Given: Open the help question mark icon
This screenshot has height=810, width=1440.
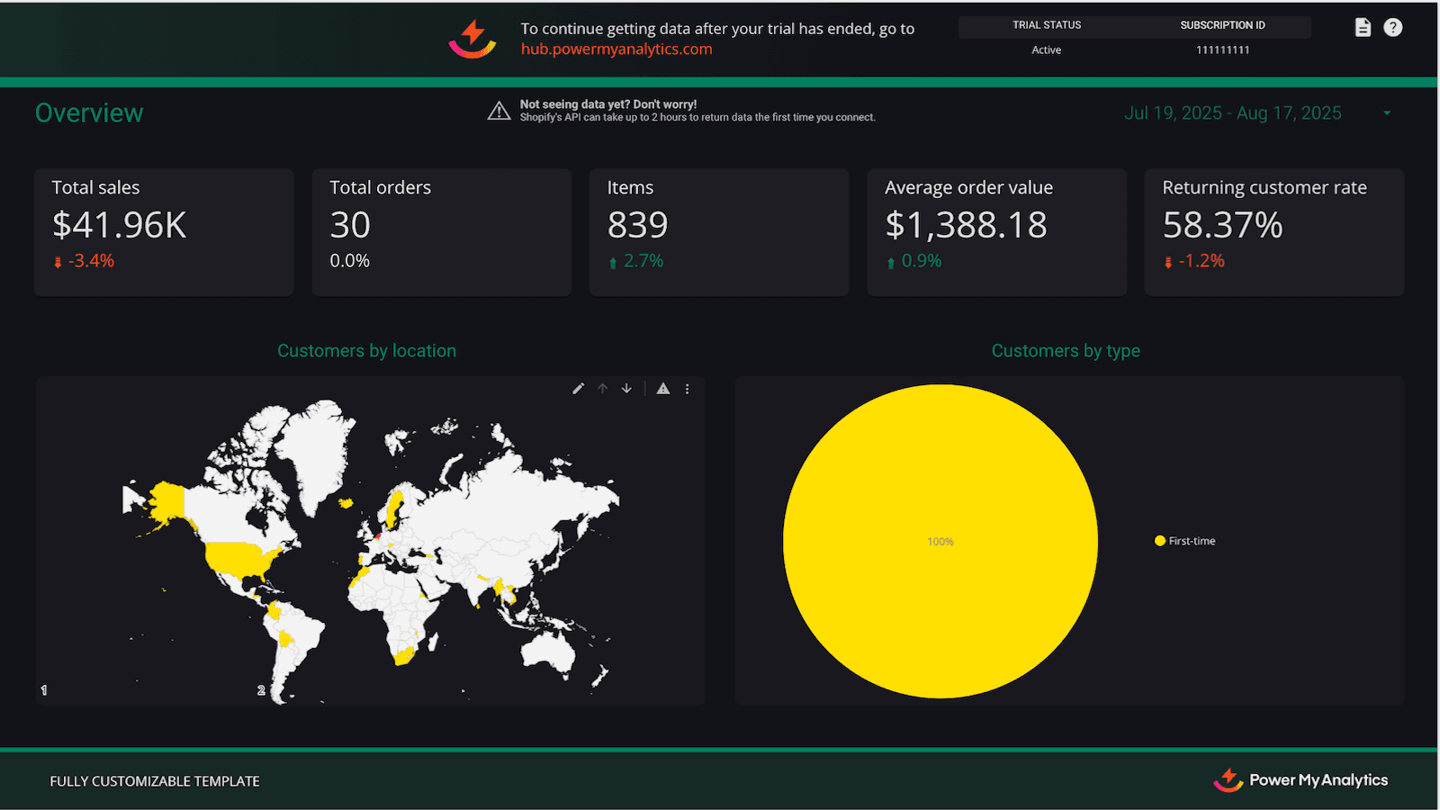Looking at the screenshot, I should pos(1393,27).
